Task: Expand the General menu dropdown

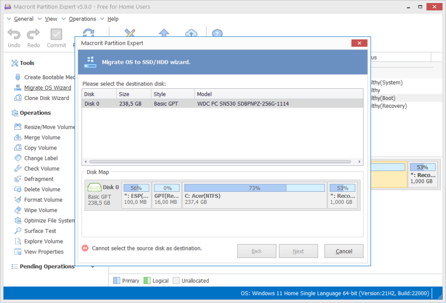Action: tap(9, 19)
